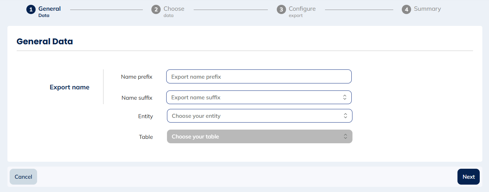
Task: Click the Name suffix label text
Action: [137, 98]
